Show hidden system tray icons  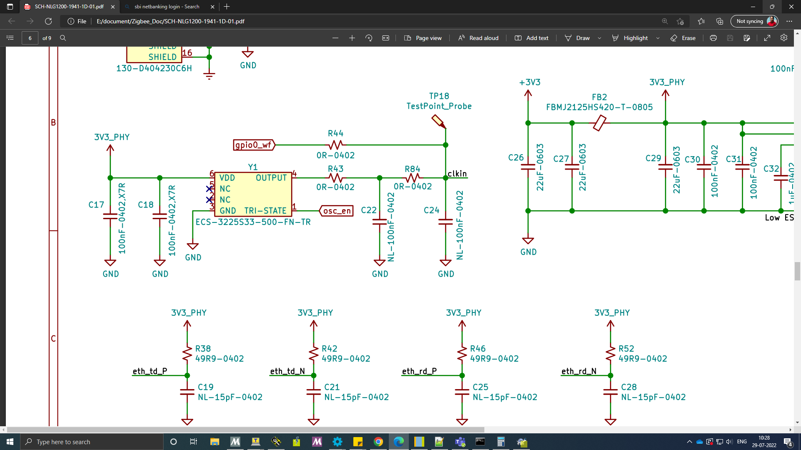689,442
